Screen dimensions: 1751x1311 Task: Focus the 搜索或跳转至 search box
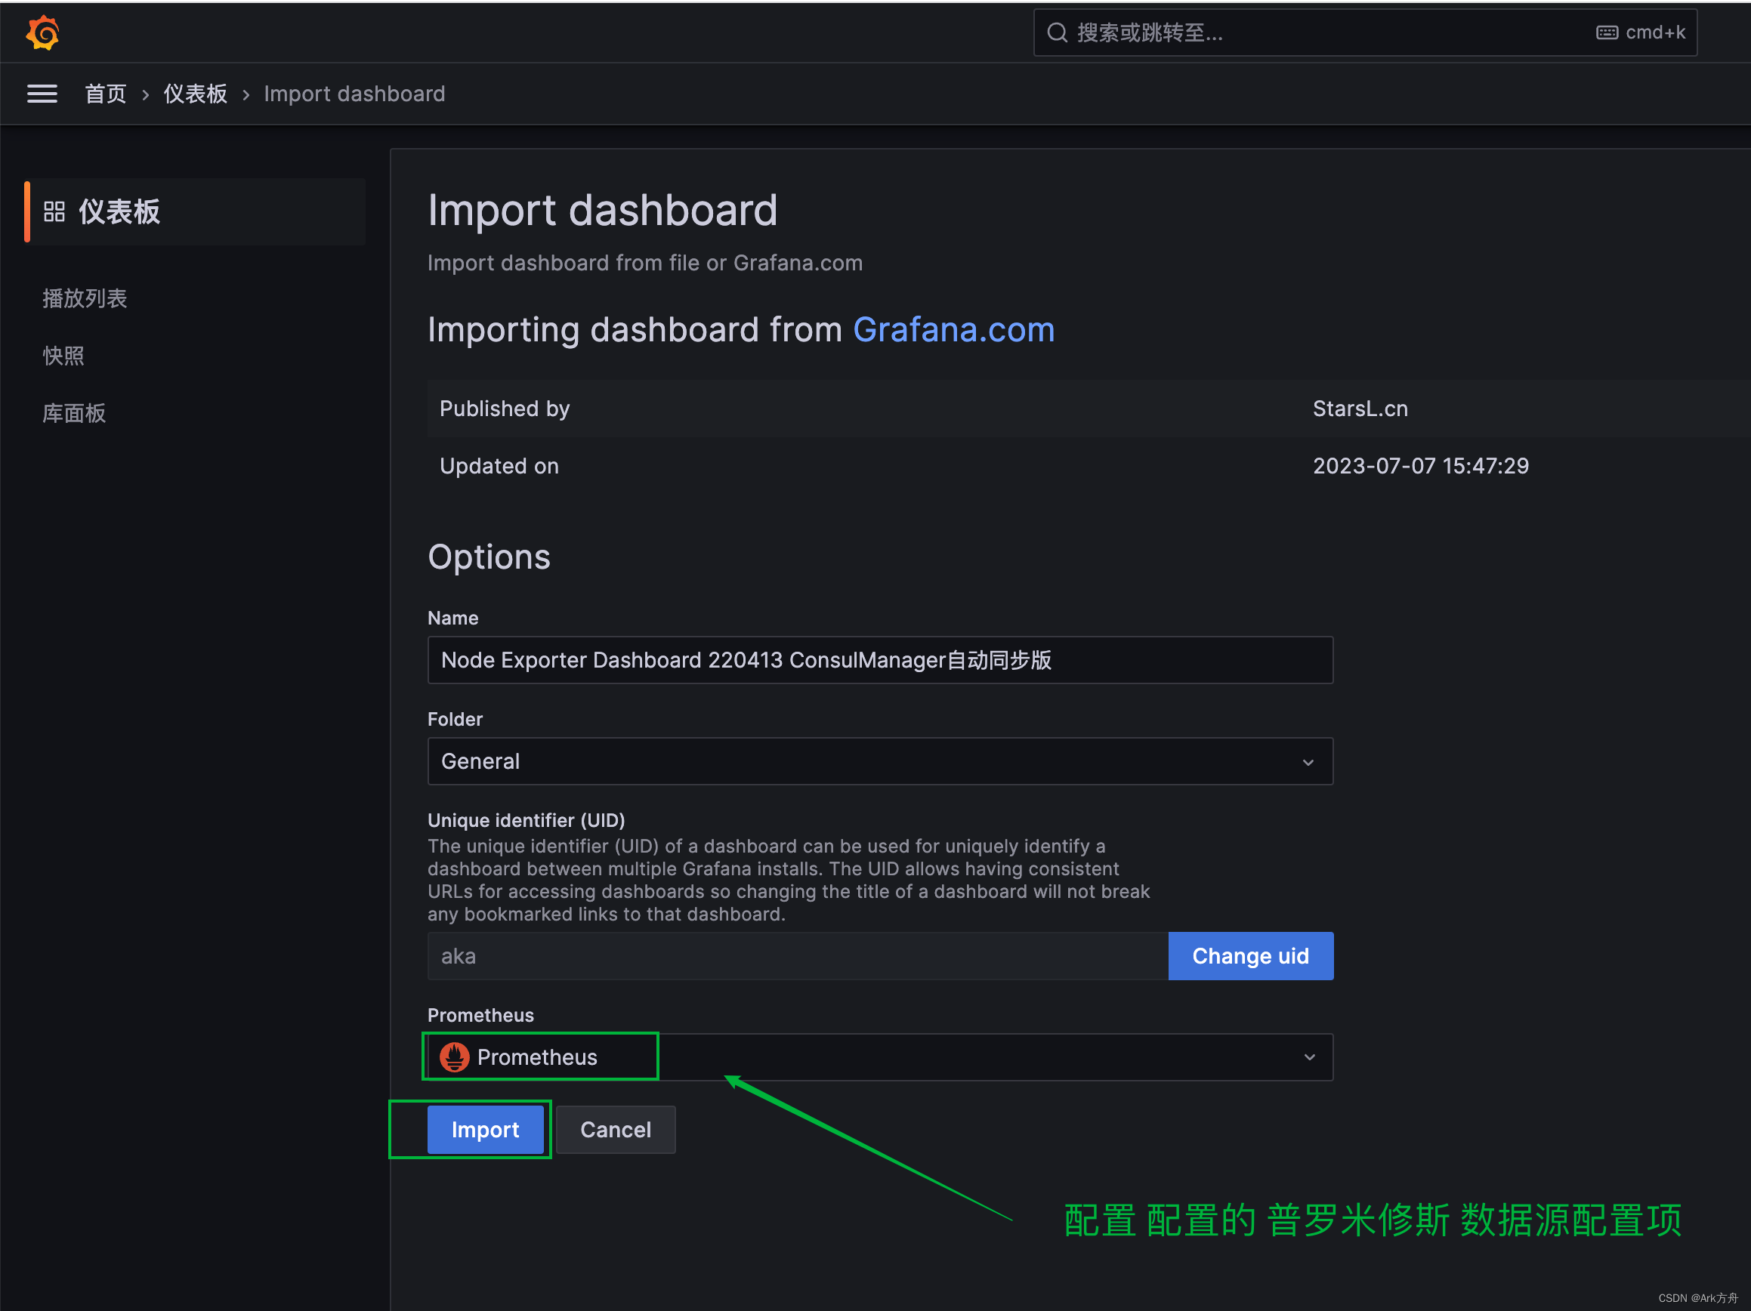point(1365,32)
